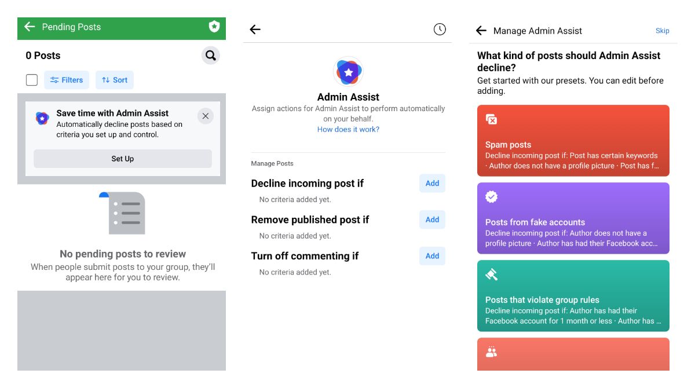Tap the large Admin Assist logo

point(348,72)
